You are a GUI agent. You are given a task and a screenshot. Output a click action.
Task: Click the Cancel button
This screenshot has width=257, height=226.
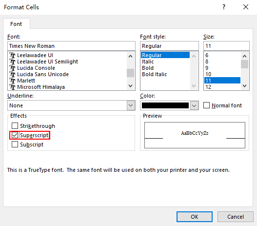tap(236, 217)
